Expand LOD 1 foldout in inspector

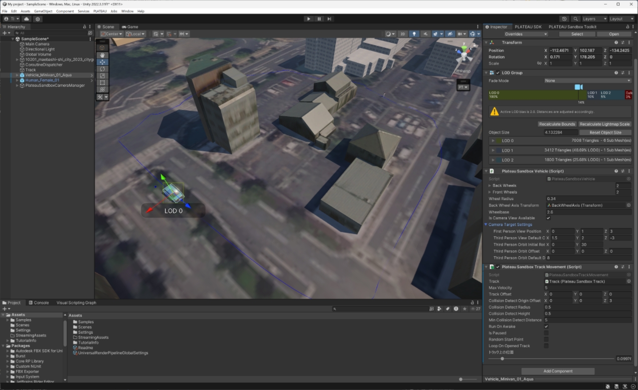pyautogui.click(x=493, y=150)
